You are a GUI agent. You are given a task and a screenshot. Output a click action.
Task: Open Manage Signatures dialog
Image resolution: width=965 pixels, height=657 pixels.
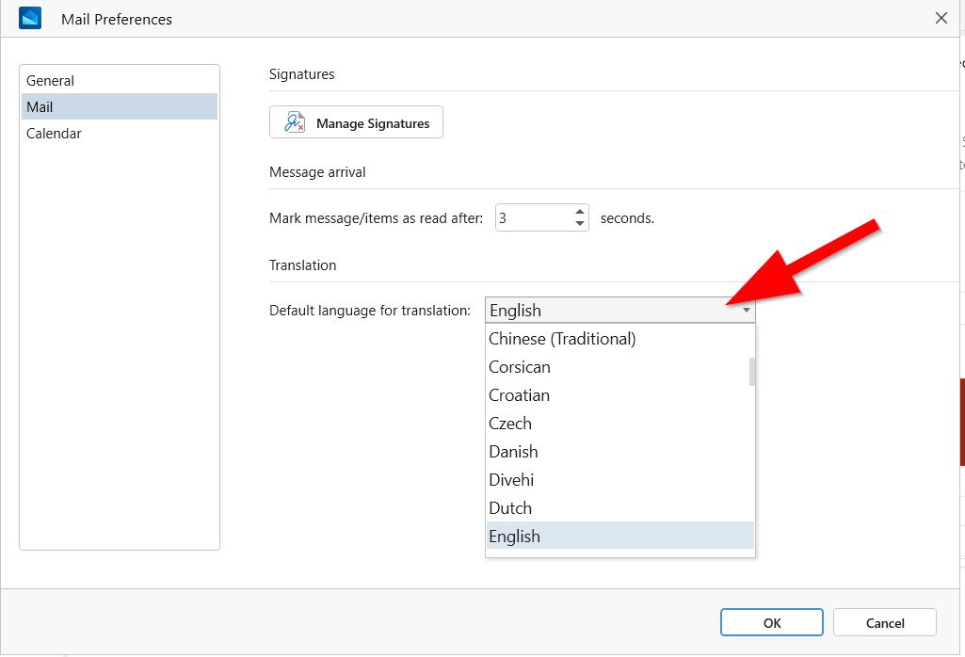pyautogui.click(x=356, y=122)
